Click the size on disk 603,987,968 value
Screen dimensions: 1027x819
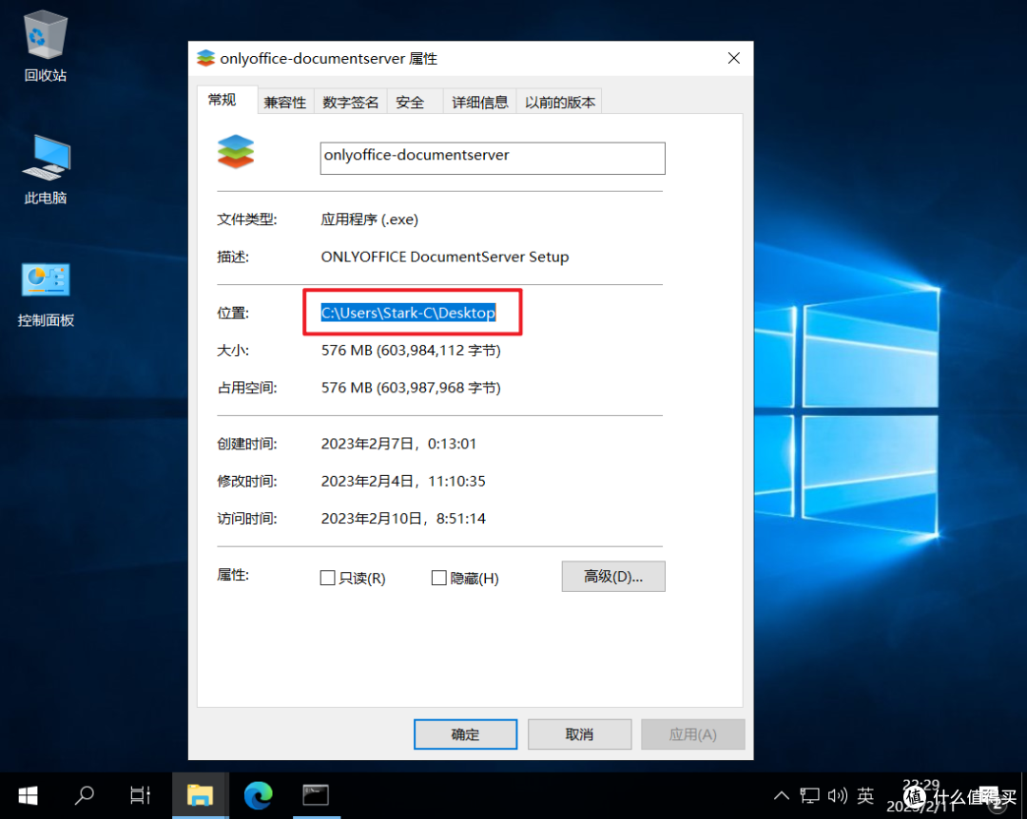[x=411, y=388]
